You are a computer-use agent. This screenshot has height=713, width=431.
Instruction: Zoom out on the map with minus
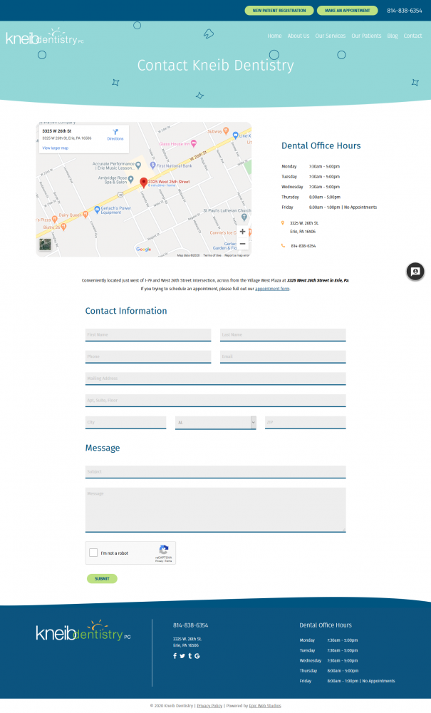[242, 244]
